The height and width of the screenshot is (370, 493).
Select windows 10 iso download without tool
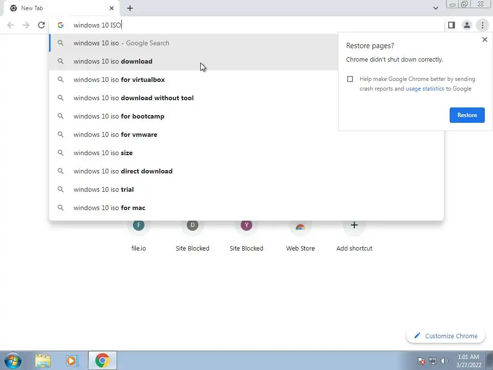(194, 98)
